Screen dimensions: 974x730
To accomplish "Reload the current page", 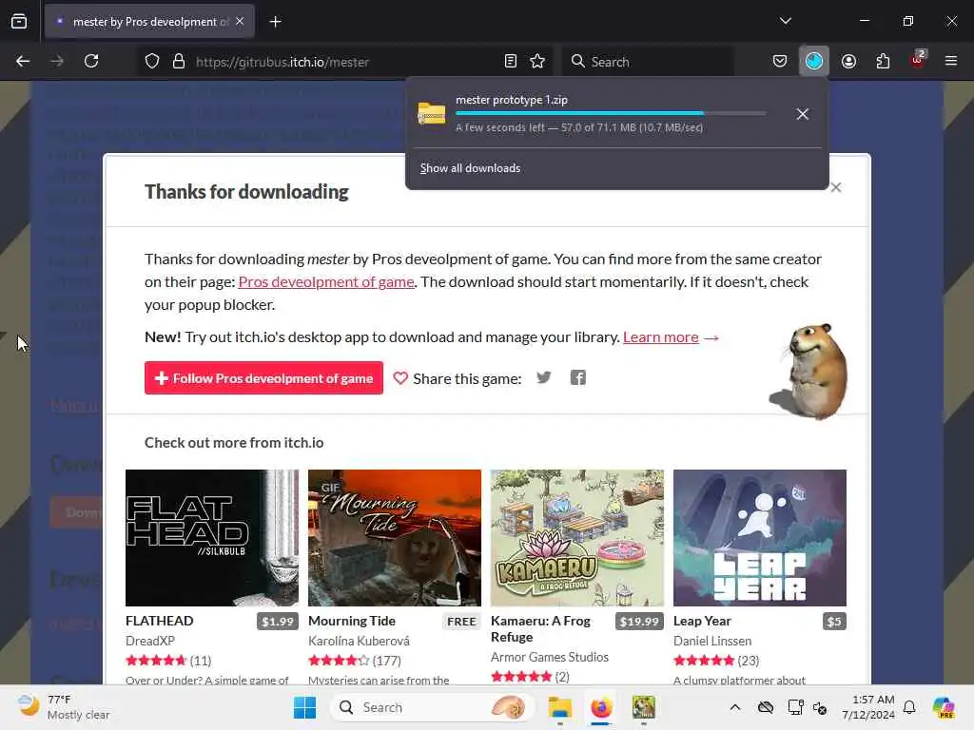I will pos(91,61).
